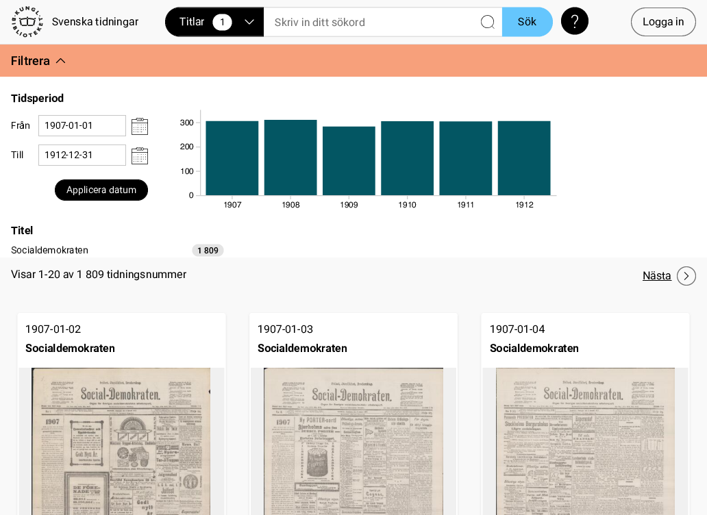The image size is (707, 515).
Task: Open Svenska tidningar home link
Action: [95, 22]
